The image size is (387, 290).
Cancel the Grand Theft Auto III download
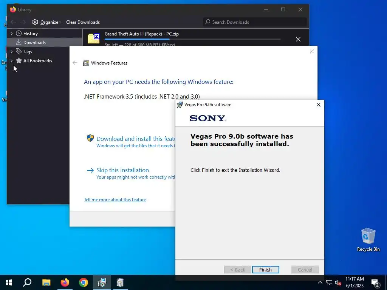click(298, 39)
